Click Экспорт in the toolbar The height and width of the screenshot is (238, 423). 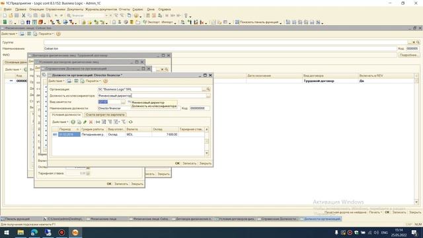click(x=151, y=22)
